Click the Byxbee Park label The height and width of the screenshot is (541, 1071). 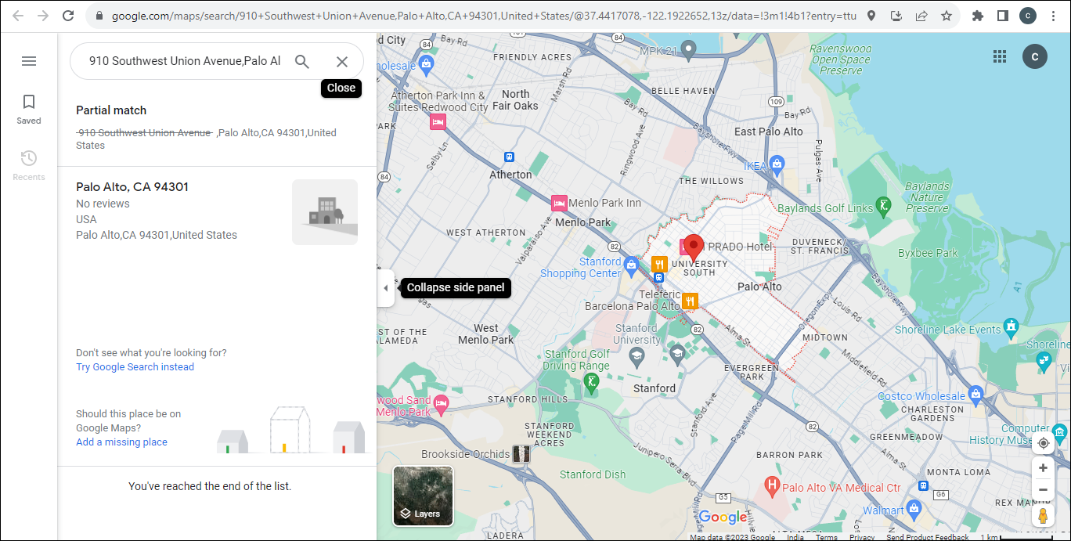tap(928, 254)
